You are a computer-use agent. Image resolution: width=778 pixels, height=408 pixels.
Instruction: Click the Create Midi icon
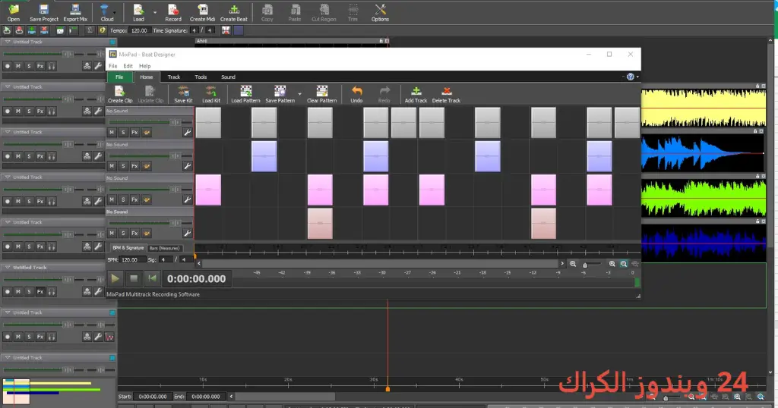click(x=202, y=13)
